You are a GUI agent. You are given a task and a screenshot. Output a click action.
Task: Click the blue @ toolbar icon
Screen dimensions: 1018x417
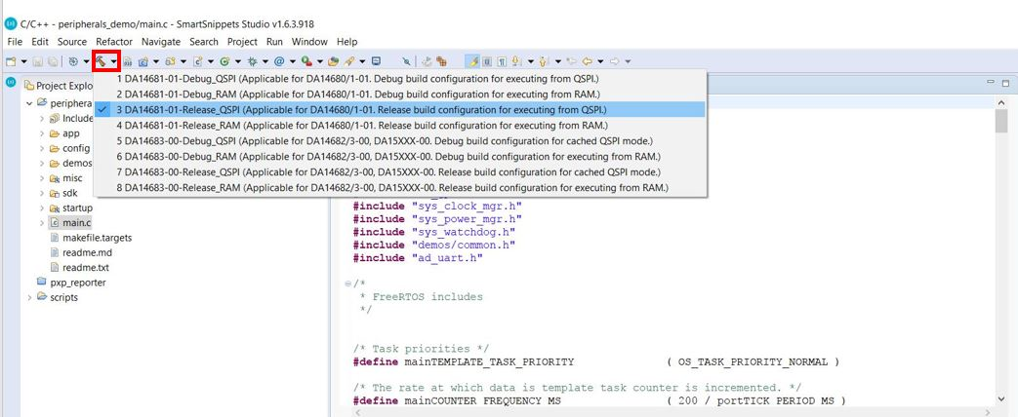(279, 61)
